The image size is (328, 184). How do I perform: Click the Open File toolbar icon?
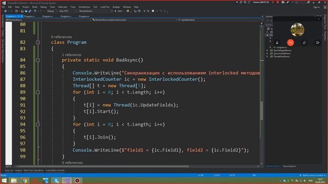click(22, 11)
